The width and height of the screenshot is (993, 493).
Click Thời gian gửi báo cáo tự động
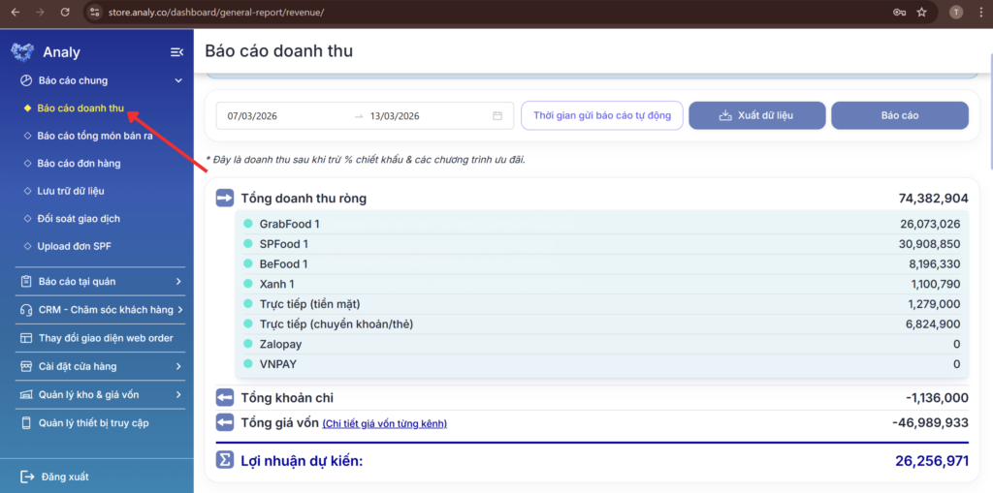(601, 116)
